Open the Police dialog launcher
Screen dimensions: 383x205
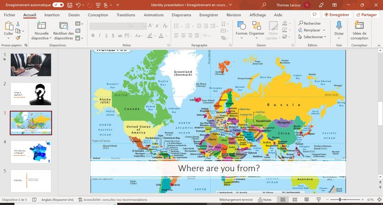click(169, 45)
